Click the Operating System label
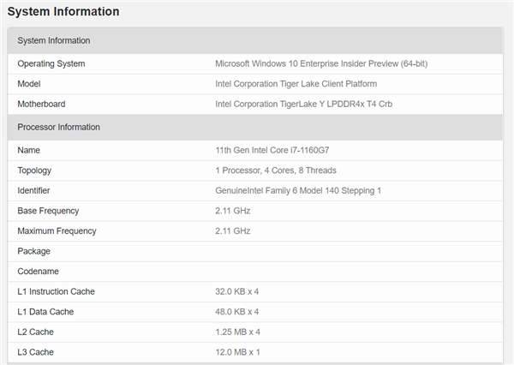 point(51,63)
